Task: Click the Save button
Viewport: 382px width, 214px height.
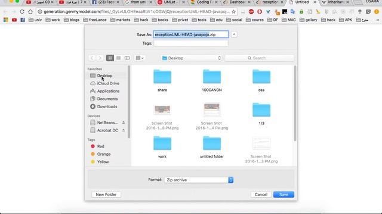Action: (x=284, y=194)
